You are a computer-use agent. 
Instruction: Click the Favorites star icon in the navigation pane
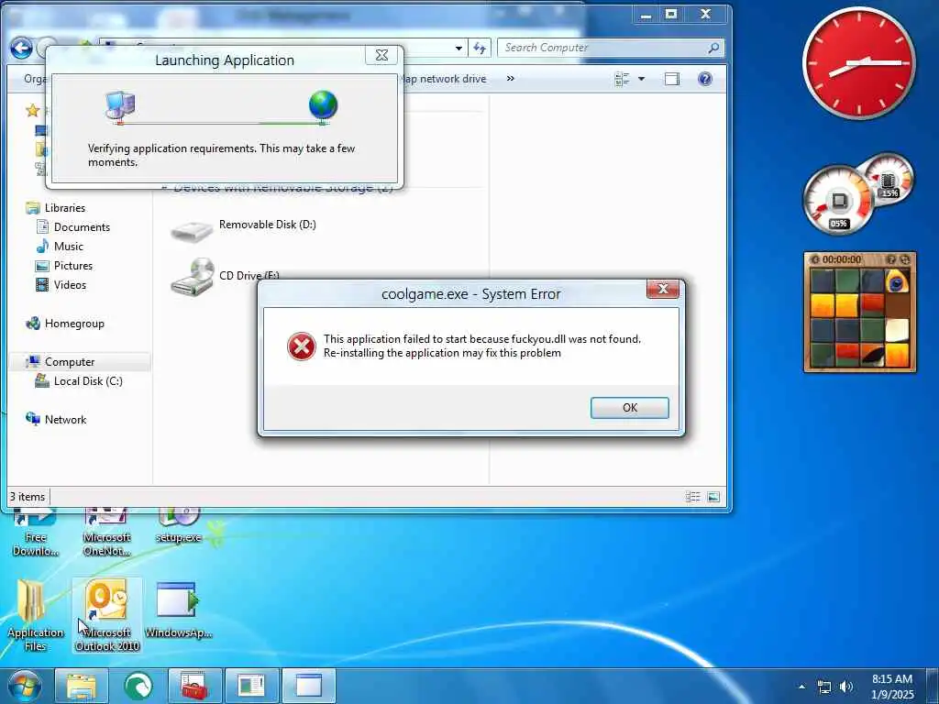[32, 110]
